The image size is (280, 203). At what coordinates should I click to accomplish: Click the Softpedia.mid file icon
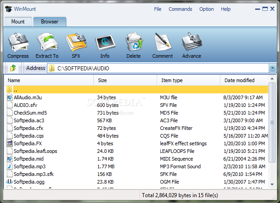tap(9, 159)
